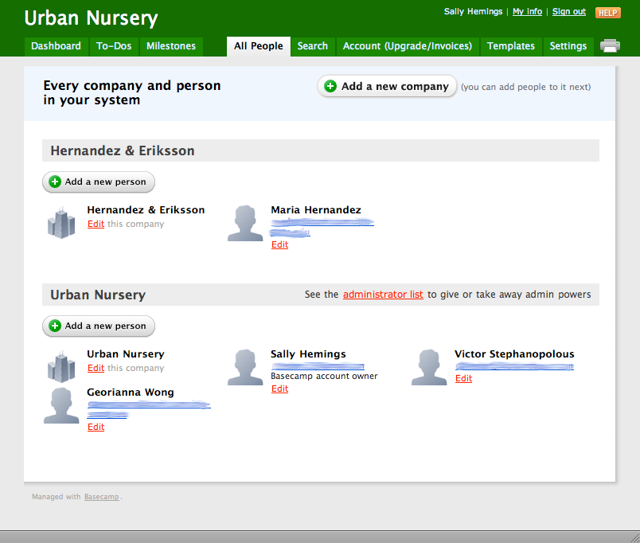Select the All People tab
Screen dimensions: 640x543
click(x=259, y=46)
